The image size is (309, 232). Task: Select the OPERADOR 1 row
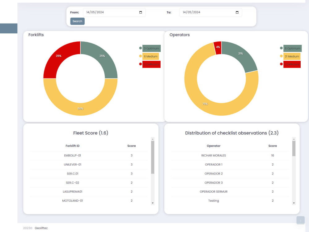point(230,165)
